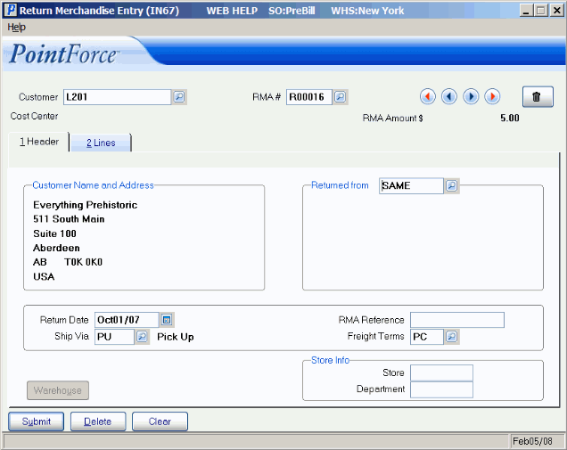567x450 pixels.
Task: Click the WEB HELP title bar text
Action: tap(232, 11)
